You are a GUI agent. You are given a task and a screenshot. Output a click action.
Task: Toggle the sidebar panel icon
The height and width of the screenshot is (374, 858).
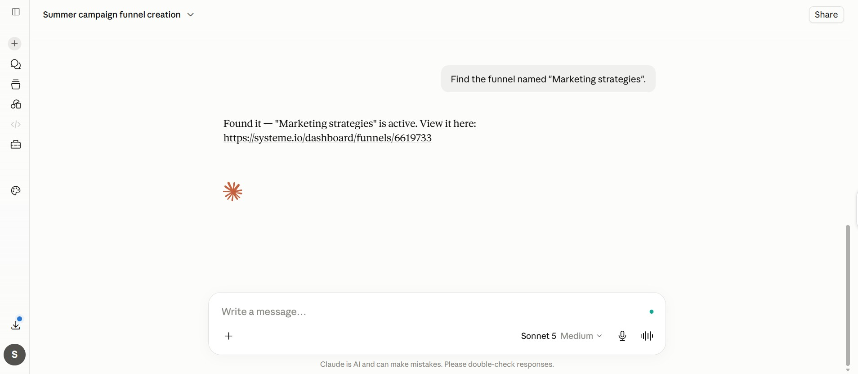tap(16, 12)
